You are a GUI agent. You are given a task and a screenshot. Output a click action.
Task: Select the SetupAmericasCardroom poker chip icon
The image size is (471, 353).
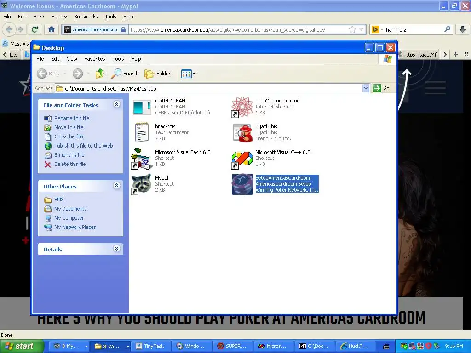coord(242,184)
